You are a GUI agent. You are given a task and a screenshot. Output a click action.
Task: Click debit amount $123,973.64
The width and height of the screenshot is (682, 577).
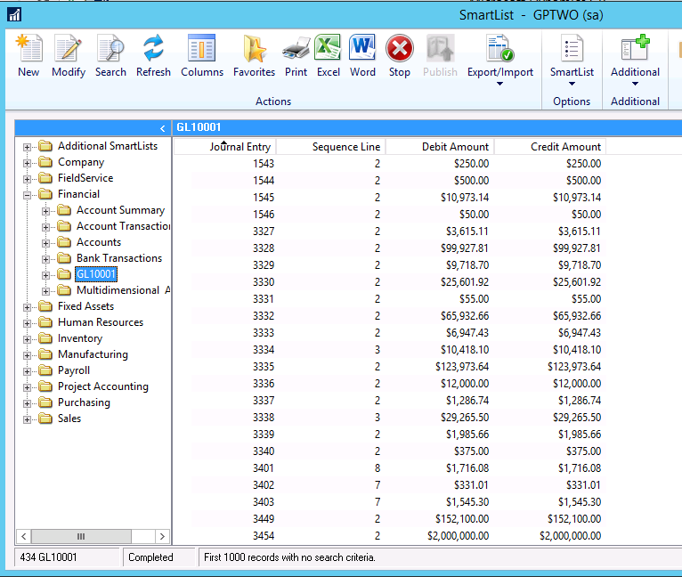pyautogui.click(x=462, y=366)
